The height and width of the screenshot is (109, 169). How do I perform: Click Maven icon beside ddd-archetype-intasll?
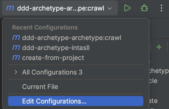(16, 48)
